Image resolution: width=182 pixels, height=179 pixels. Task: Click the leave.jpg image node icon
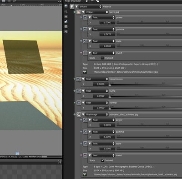[79, 12]
